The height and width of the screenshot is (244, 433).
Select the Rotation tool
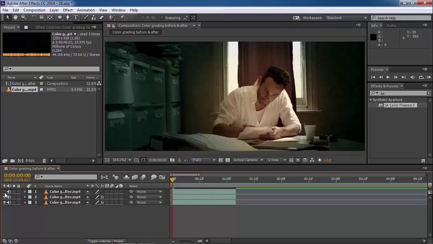pos(34,18)
